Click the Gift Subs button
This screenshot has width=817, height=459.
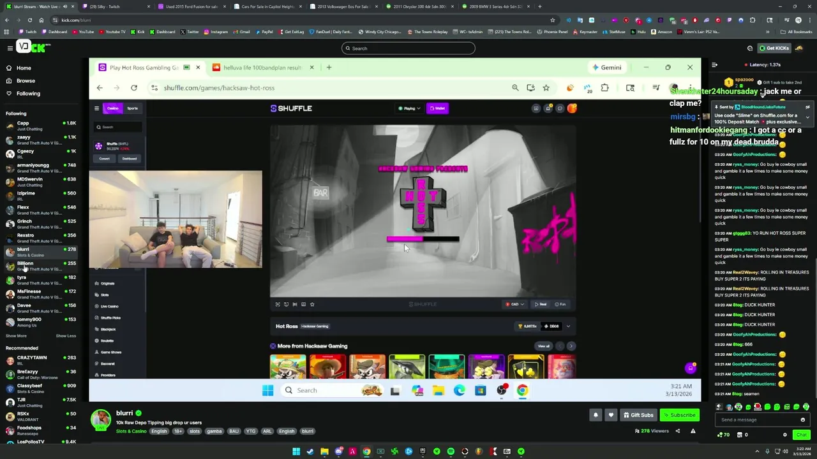(638, 415)
